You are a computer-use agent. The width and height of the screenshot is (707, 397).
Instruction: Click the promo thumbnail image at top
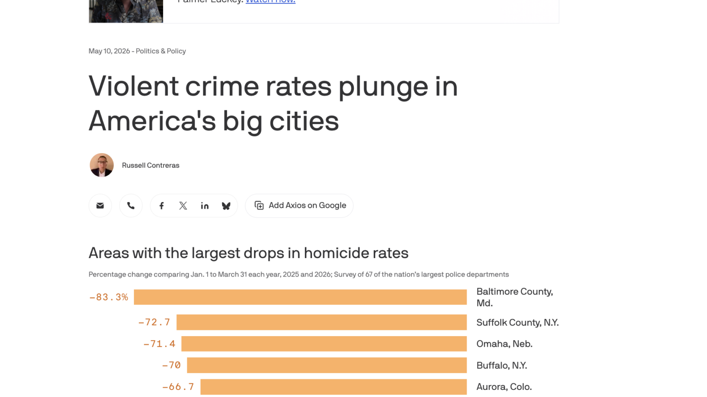click(126, 11)
